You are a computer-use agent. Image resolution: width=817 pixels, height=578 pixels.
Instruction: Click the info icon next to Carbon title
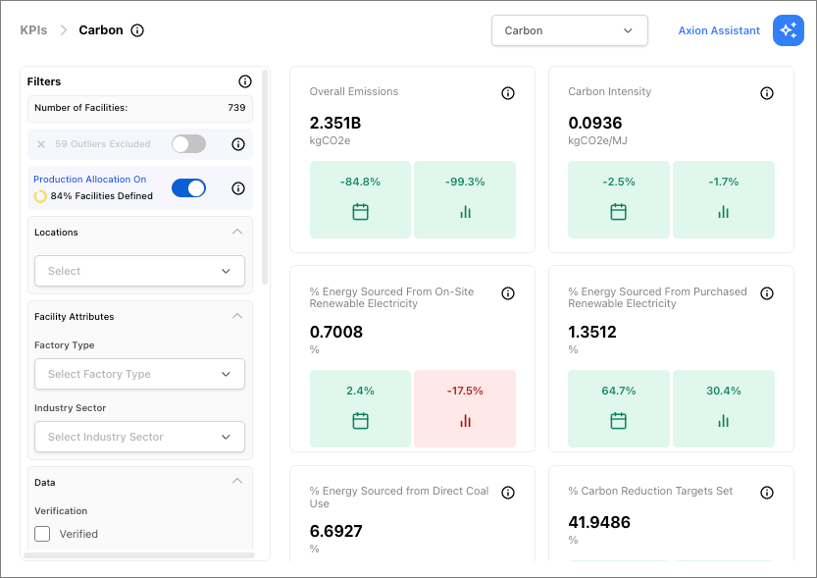(137, 30)
